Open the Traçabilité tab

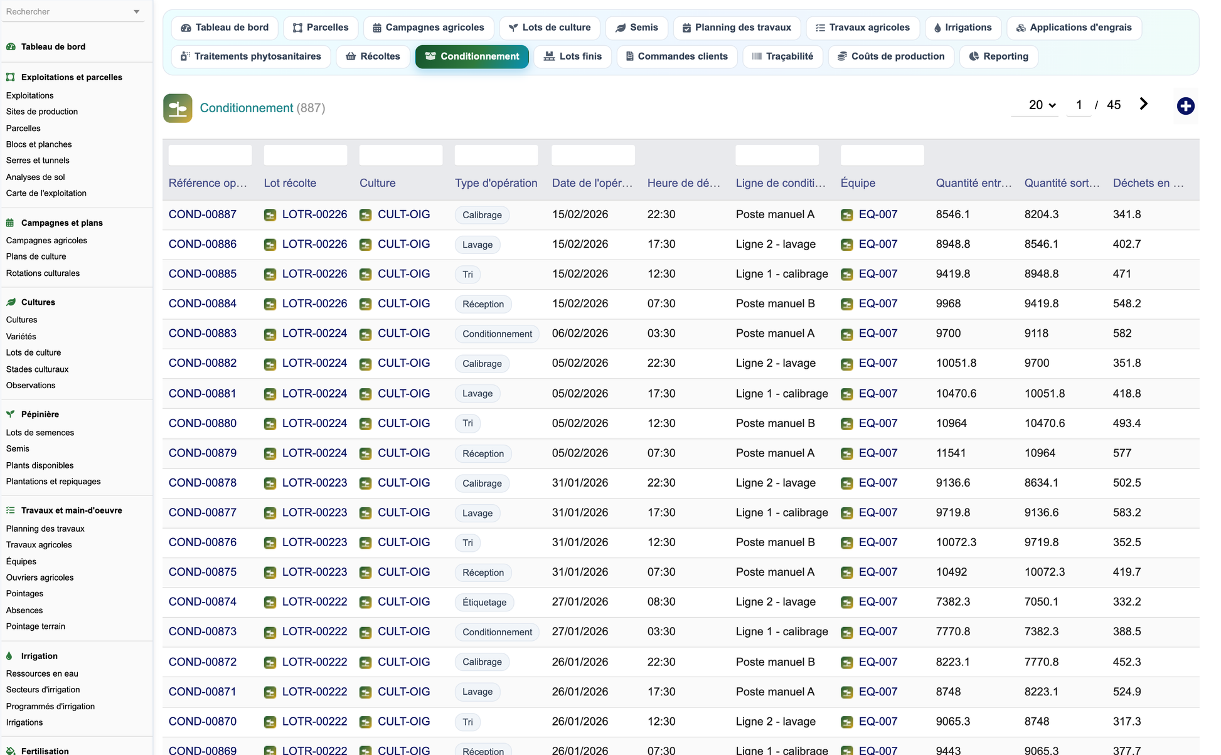click(x=782, y=56)
